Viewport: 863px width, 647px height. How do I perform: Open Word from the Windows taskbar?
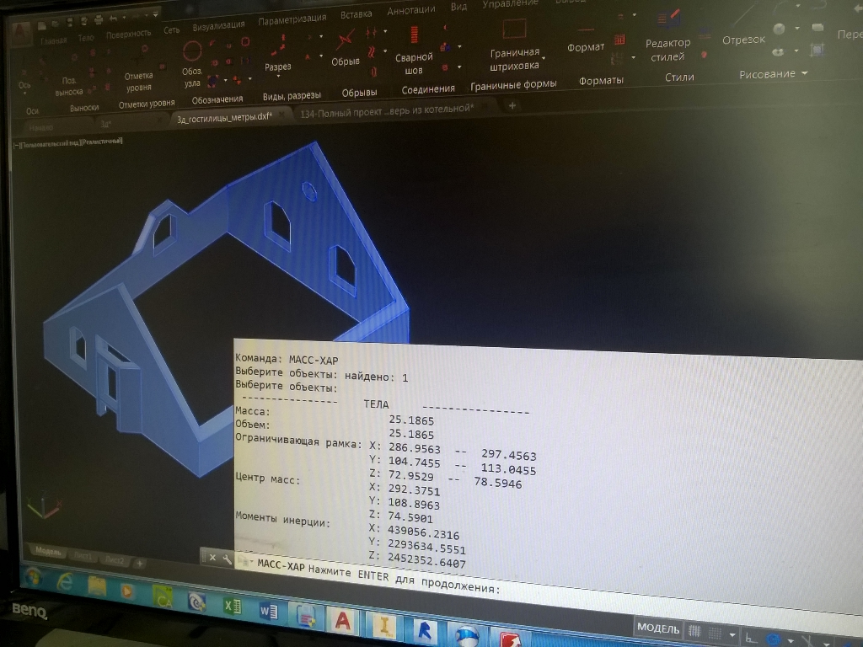pyautogui.click(x=269, y=609)
